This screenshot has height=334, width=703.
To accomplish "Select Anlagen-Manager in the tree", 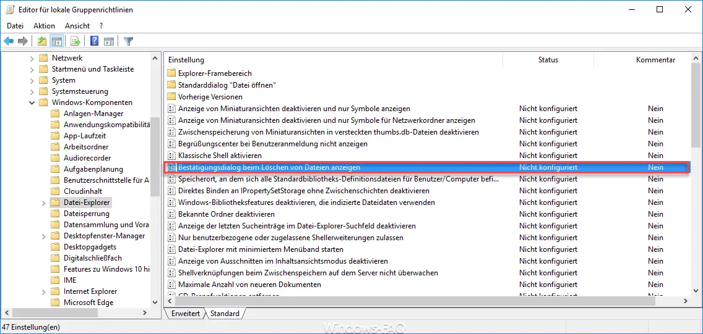I will tap(93, 114).
